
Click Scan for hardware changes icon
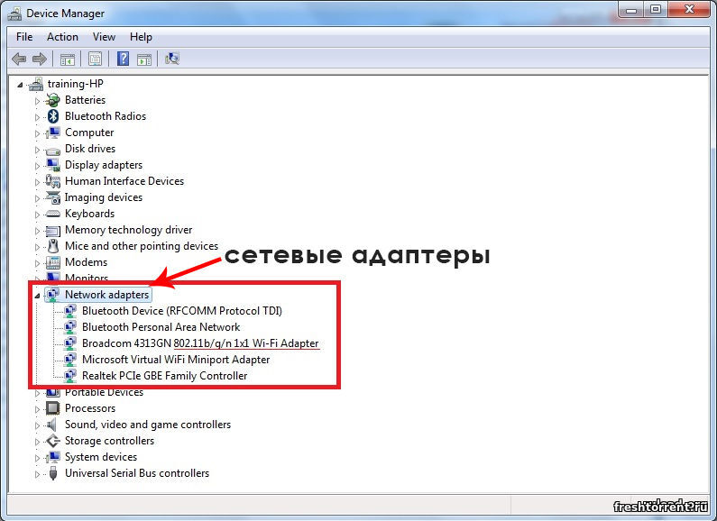click(172, 59)
